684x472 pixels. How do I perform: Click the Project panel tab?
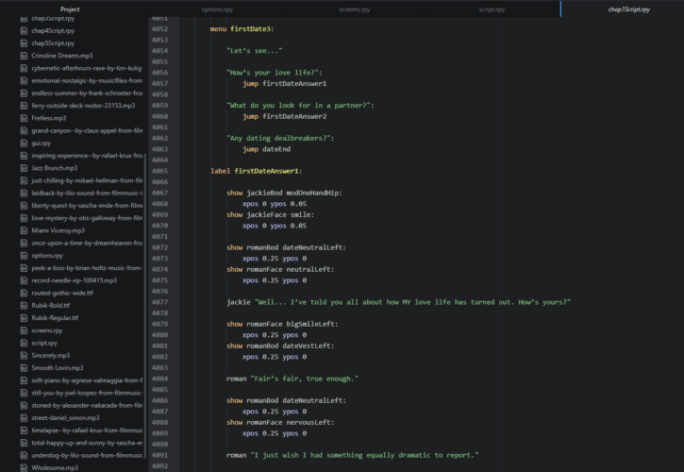click(x=70, y=9)
